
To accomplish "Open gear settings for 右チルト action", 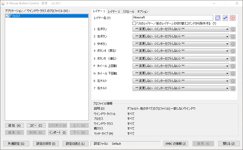I will click(x=233, y=88).
